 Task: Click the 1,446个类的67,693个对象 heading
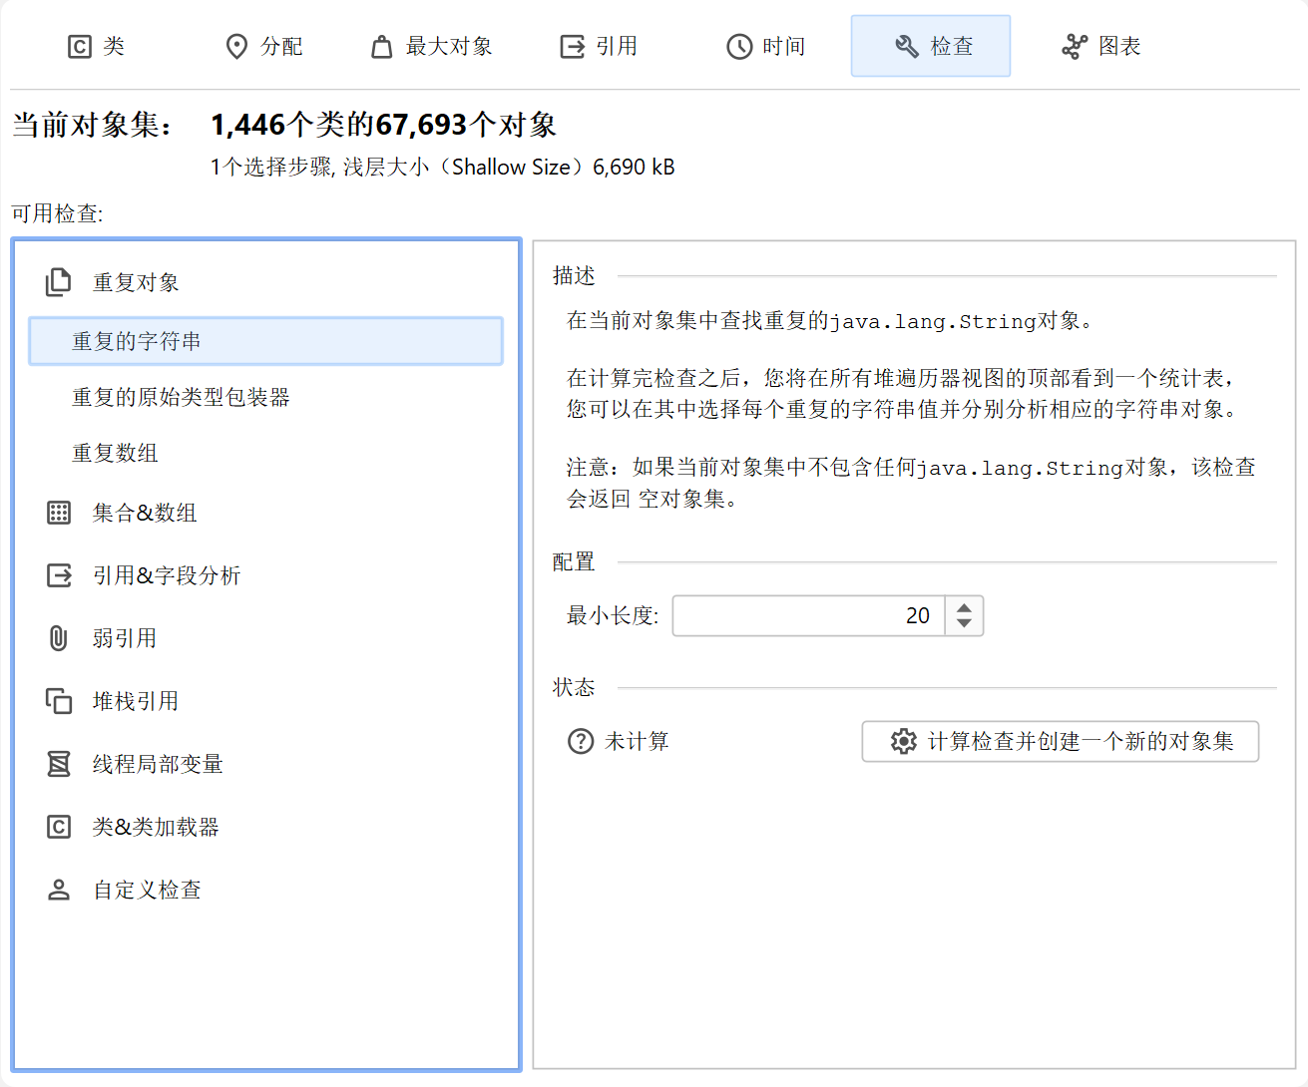coord(383,125)
